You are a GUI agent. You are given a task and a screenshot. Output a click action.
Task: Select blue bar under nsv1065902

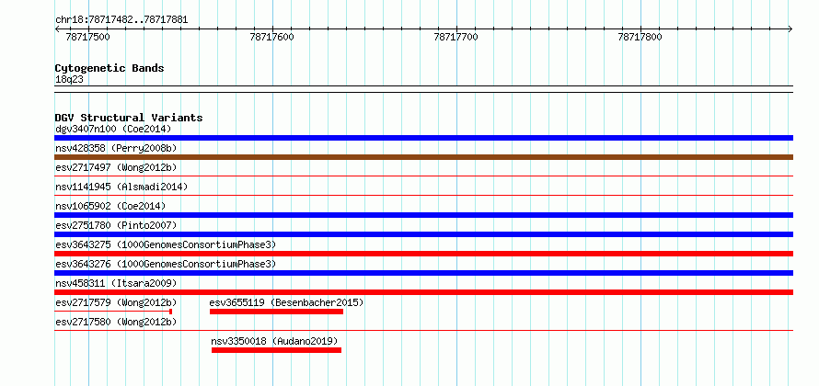point(423,215)
